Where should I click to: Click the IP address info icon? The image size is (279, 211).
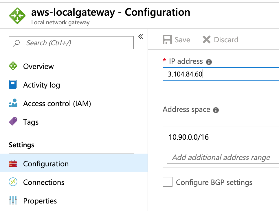point(209,62)
